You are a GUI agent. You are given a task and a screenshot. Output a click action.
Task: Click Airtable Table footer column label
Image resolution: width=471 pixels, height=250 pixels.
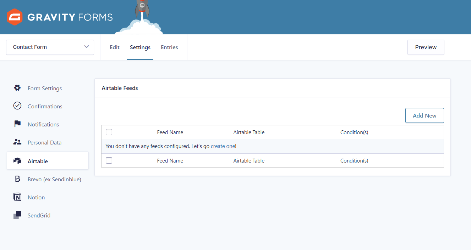[x=249, y=160]
